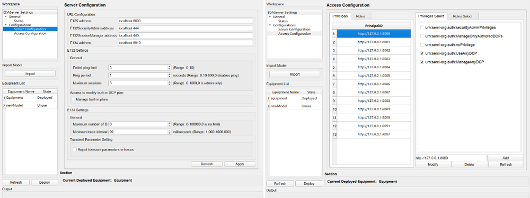Enable Reject transient parameters in traces
Screen dimensions: 530x198
(75, 149)
